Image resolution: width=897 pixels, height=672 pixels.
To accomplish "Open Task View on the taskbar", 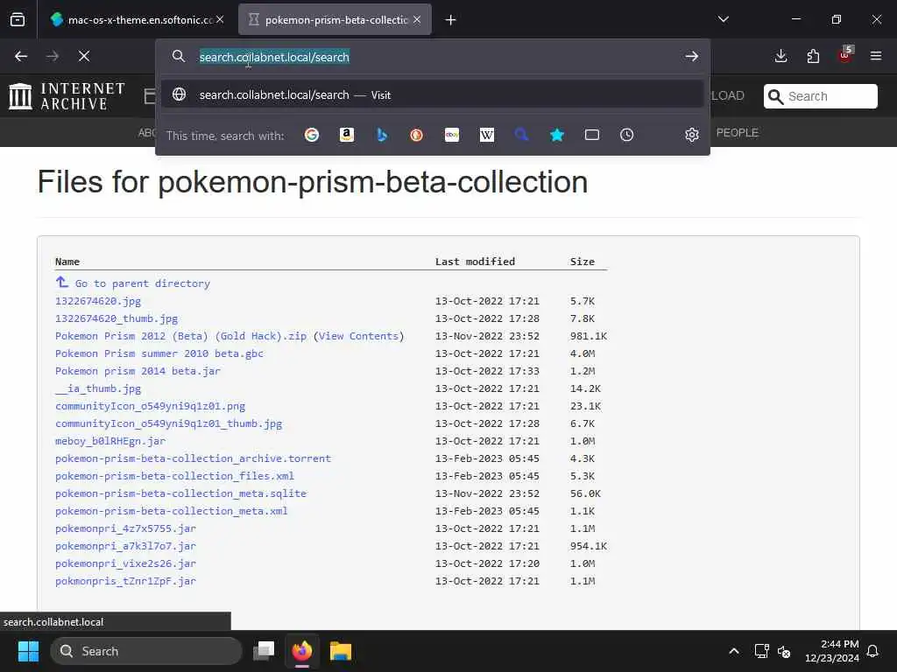I will pos(264,651).
